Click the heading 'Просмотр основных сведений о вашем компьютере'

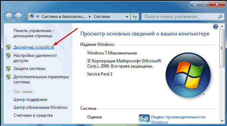145,34
